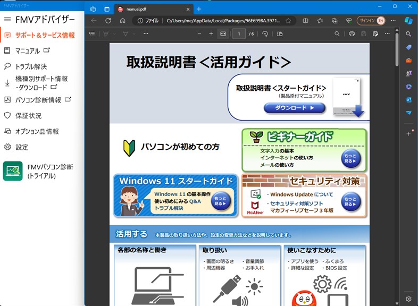Open パソコン診断情報 in the sidebar
The image size is (418, 306).
tap(38, 100)
